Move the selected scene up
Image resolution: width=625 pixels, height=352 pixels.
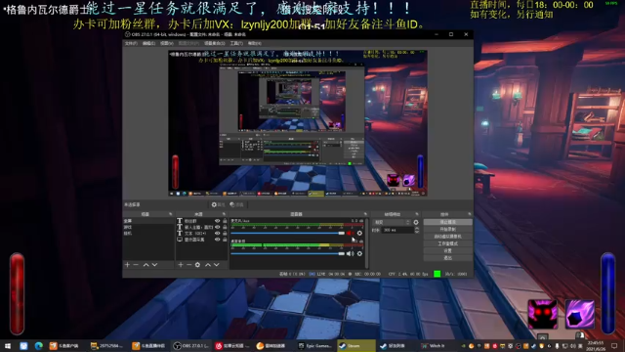point(146,265)
